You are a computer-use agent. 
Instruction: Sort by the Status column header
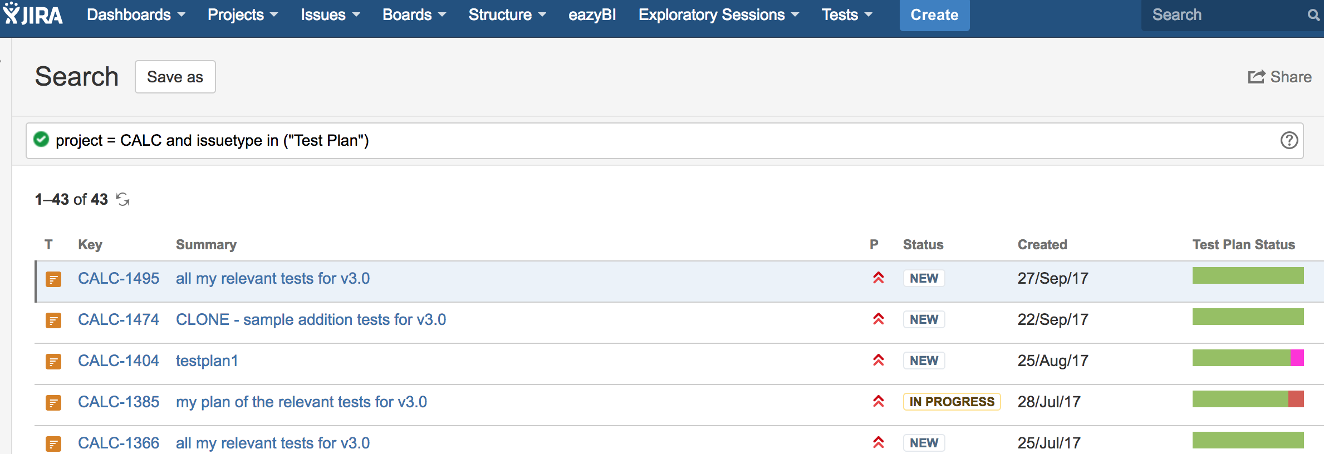(923, 245)
